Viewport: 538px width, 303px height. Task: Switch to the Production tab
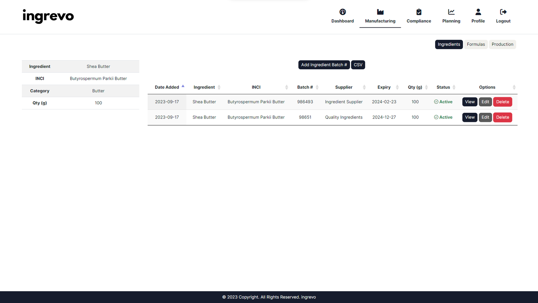[502, 44]
